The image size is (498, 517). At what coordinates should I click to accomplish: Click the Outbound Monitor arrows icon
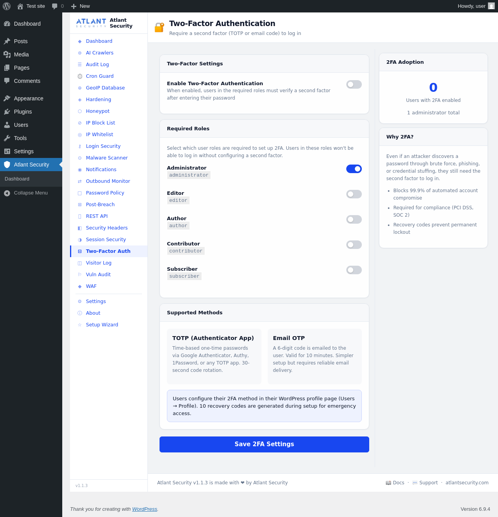coord(80,181)
